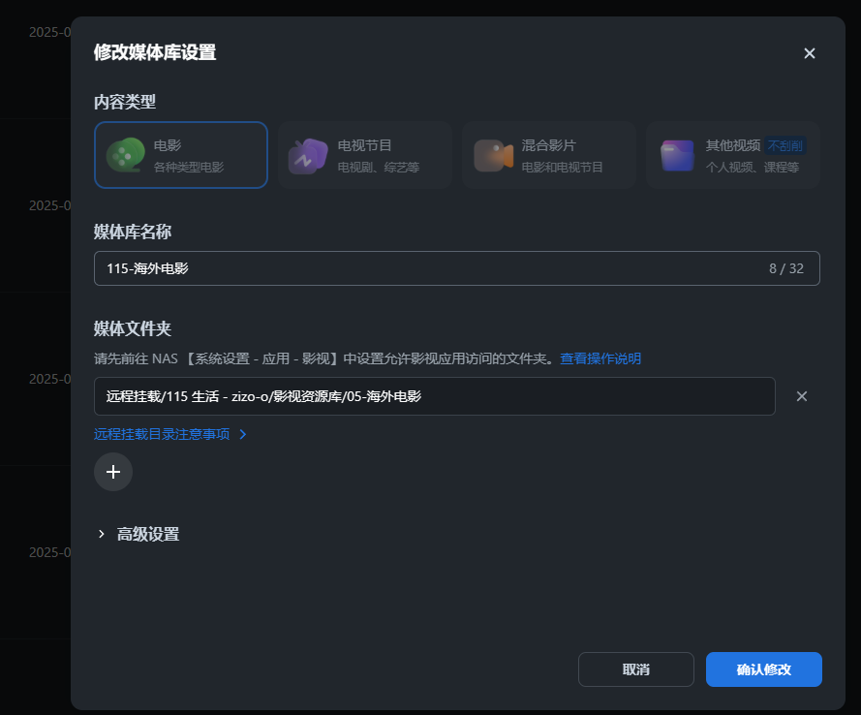Screen dimensions: 861x715
Task: Expand the 高级设置 section
Action: coord(138,534)
